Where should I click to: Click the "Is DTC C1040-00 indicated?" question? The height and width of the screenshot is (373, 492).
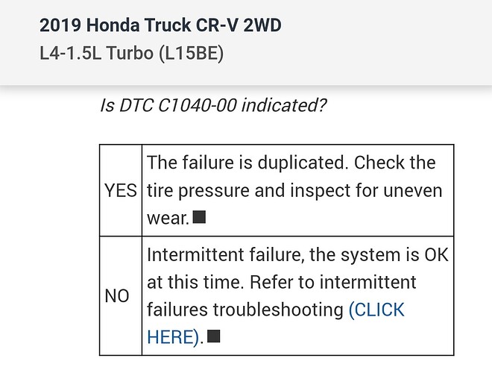[x=213, y=104]
